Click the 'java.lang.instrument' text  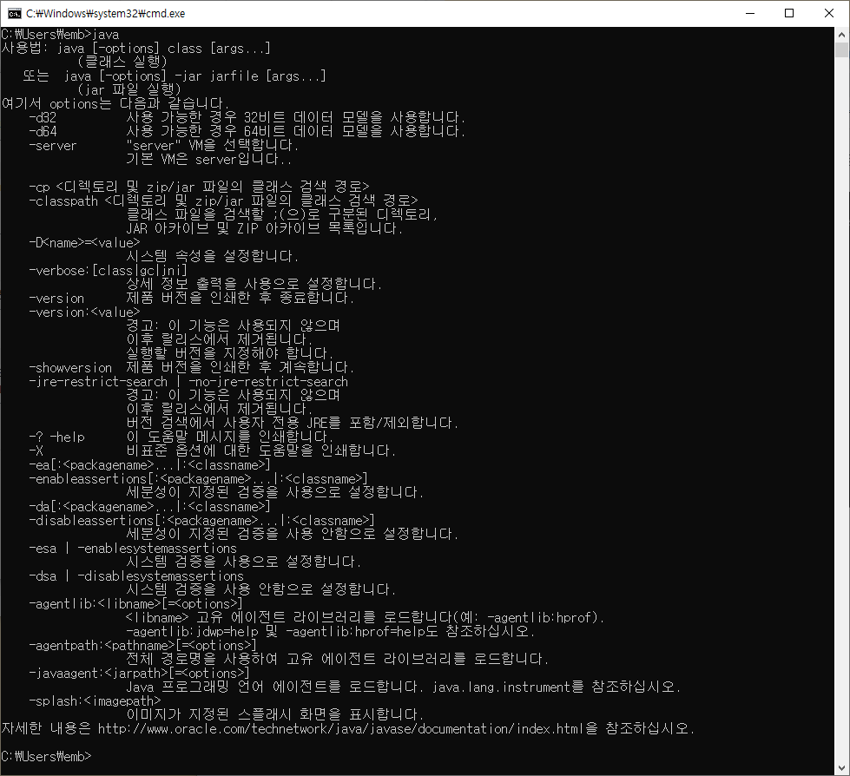(501, 687)
